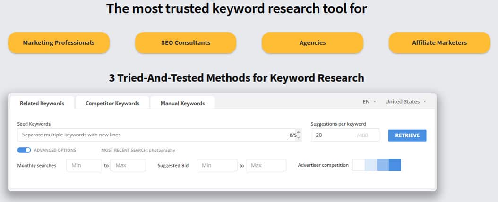This screenshot has width=498, height=202.
Task: Toggle the Advanced Options switch
Action: pyautogui.click(x=24, y=150)
